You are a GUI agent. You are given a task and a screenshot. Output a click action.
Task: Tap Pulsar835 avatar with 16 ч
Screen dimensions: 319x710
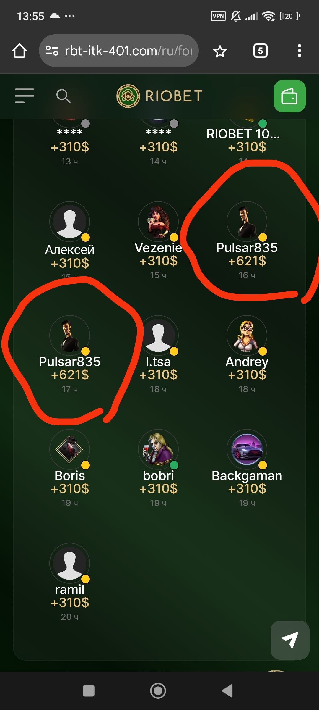click(247, 222)
